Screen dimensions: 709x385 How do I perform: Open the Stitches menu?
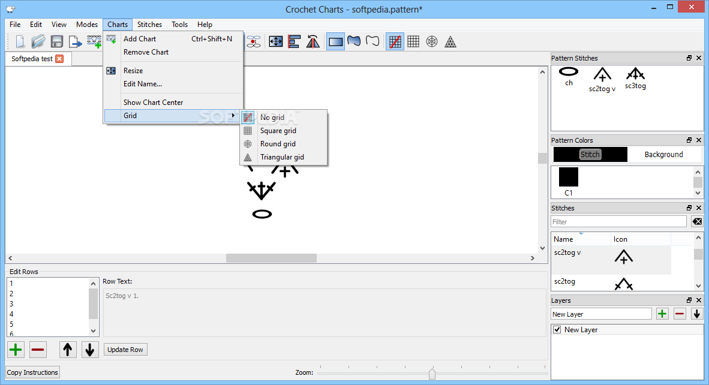click(x=150, y=25)
